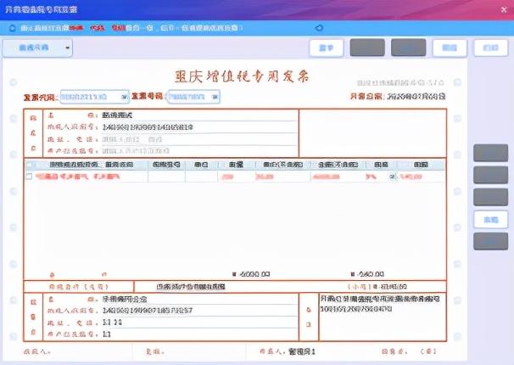Expand the top-left combo box dropdown
514x365 pixels.
click(x=67, y=48)
